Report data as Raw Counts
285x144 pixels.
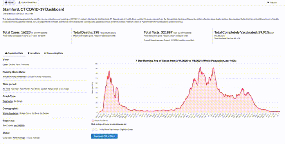coord(8,125)
